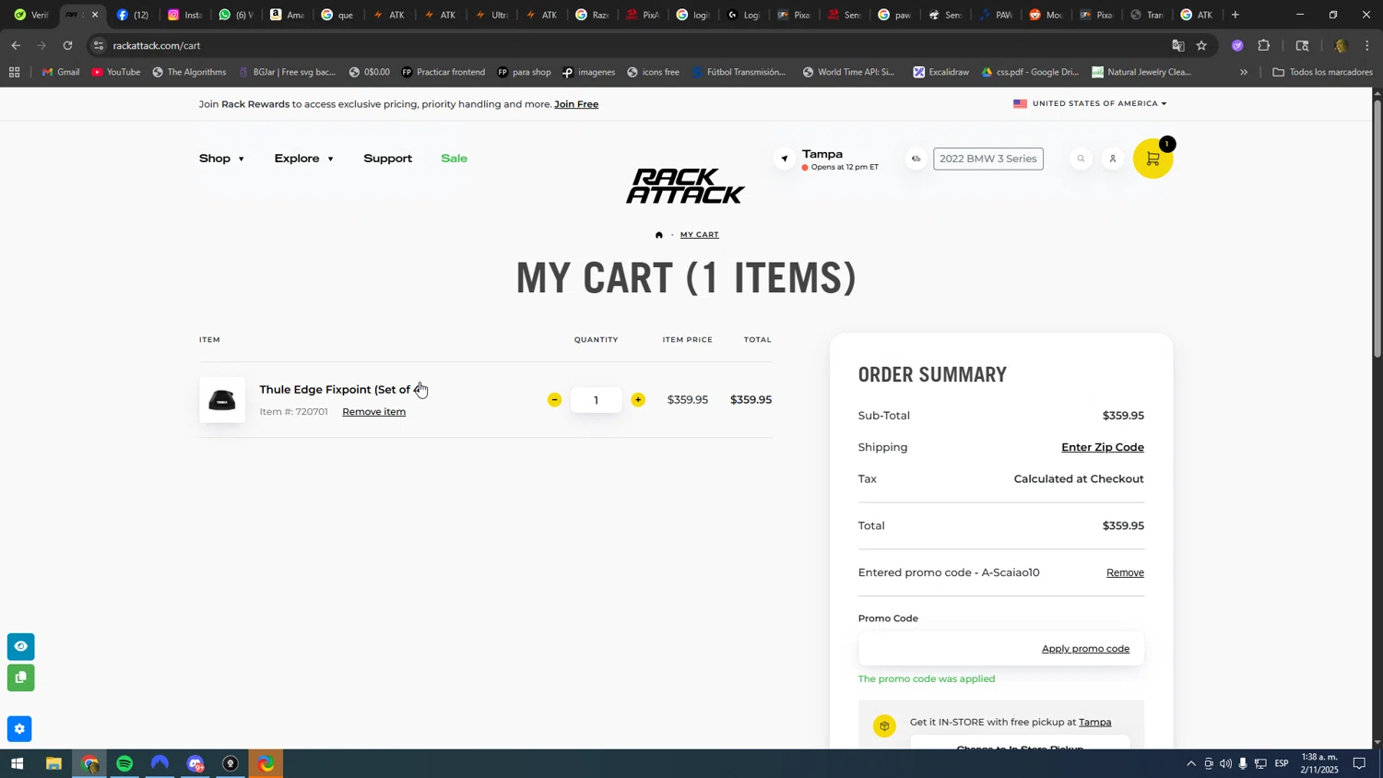Open the United States of America country dropdown
This screenshot has width=1383, height=778.
click(1090, 103)
